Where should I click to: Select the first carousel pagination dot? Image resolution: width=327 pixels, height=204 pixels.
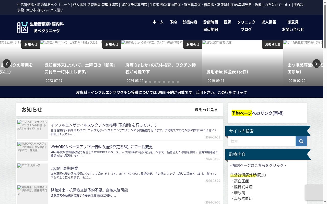pyautogui.click(x=146, y=82)
